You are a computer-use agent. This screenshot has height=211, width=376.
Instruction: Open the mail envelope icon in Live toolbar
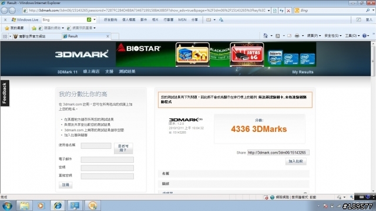(209, 19)
